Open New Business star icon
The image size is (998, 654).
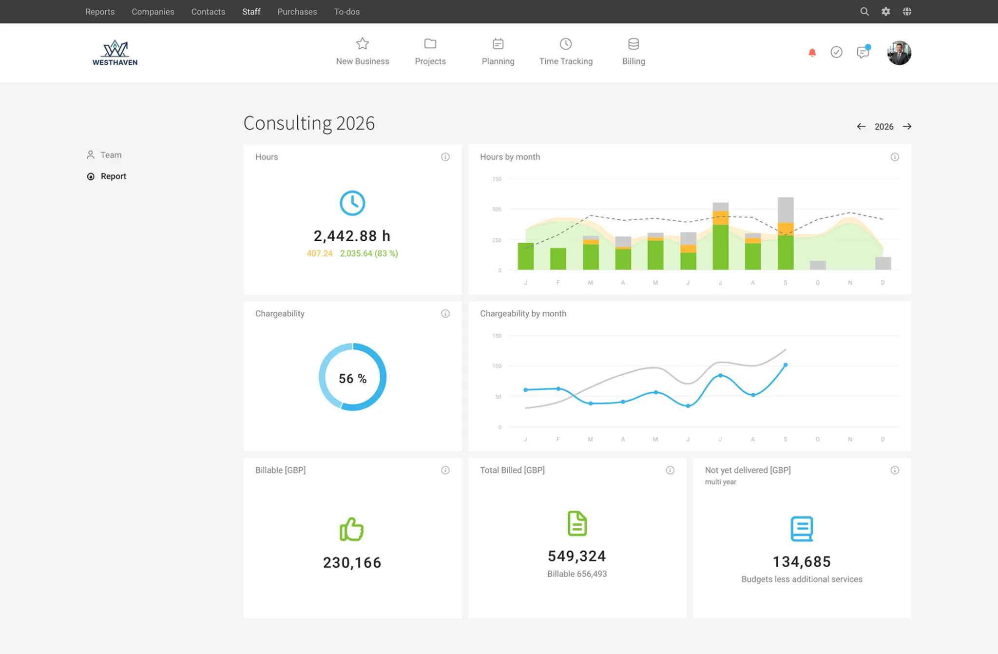[x=362, y=44]
